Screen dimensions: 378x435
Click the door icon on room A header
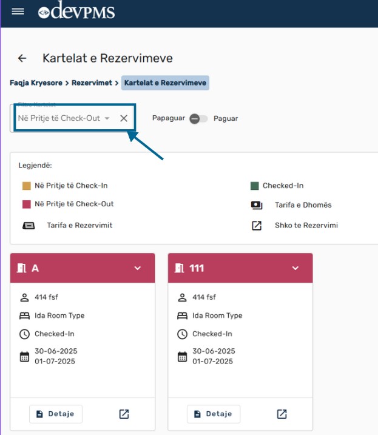click(x=22, y=268)
